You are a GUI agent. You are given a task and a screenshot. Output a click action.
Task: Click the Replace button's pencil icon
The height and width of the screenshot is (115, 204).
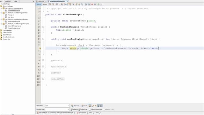(x=71, y=110)
